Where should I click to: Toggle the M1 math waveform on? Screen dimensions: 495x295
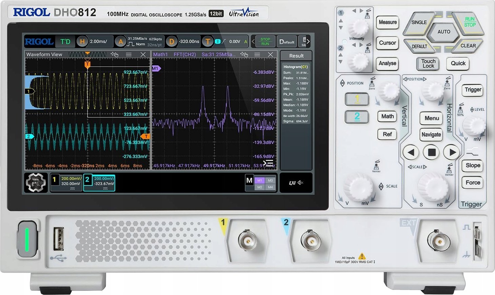point(260,180)
